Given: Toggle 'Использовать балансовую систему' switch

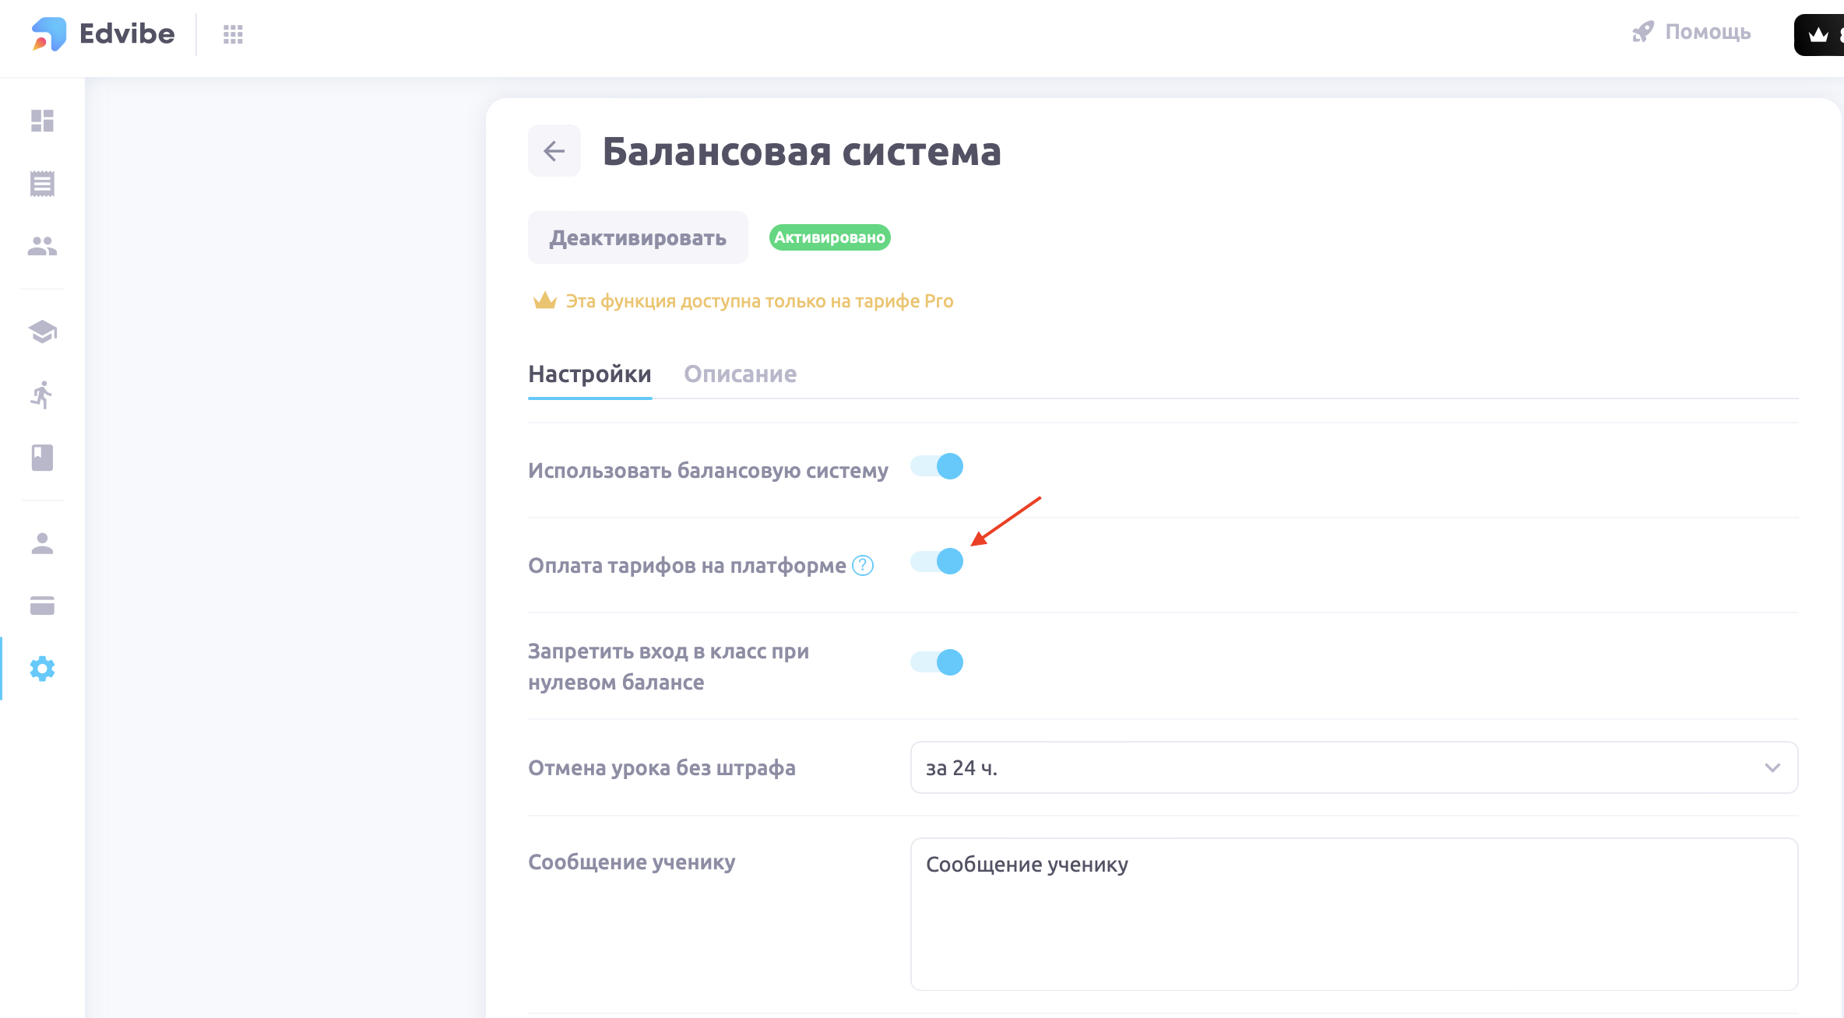Looking at the screenshot, I should click(937, 466).
